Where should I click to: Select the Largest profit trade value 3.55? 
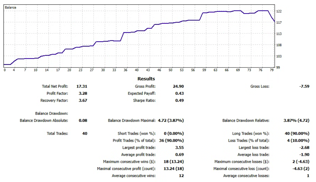tap(179, 148)
